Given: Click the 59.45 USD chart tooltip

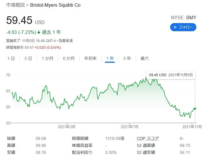Looking at the screenshot, I should point(171,75).
